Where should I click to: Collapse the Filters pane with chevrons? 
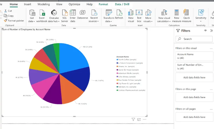211,31
